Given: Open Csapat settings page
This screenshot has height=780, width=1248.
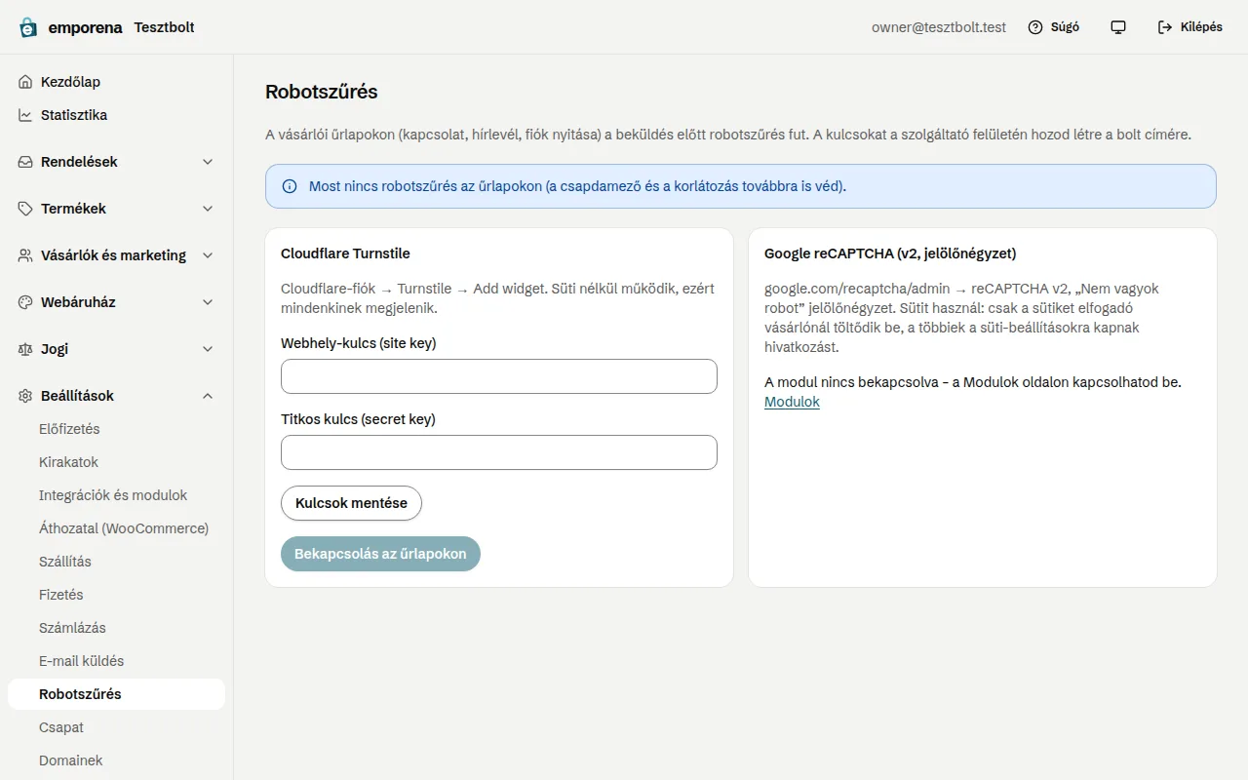Looking at the screenshot, I should [x=116, y=727].
